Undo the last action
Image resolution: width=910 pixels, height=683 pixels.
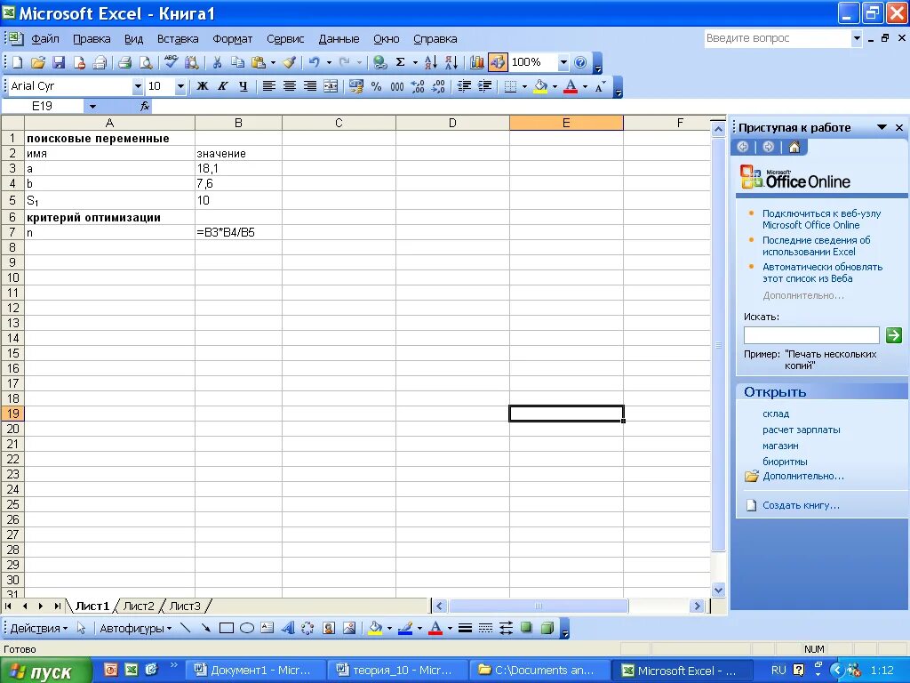click(314, 62)
